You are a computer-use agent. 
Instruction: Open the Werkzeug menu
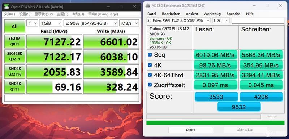[212, 14]
